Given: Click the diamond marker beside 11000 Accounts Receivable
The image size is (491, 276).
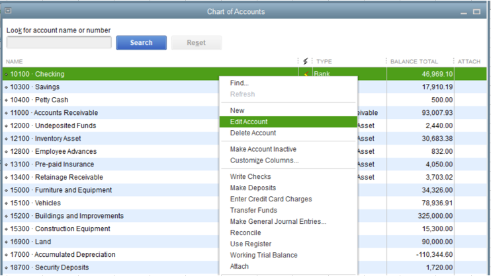Looking at the screenshot, I should pyautogui.click(x=6, y=113).
